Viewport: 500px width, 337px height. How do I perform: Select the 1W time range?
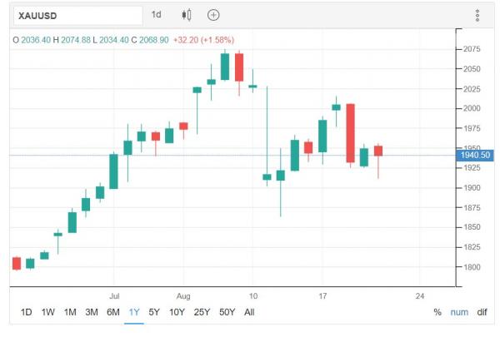point(47,312)
